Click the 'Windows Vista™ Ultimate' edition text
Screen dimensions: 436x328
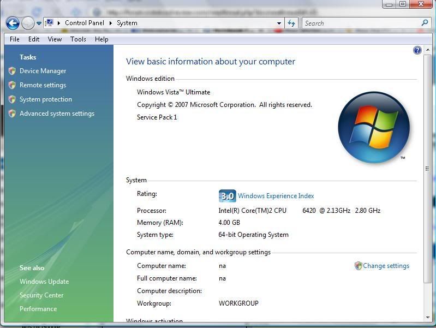[x=174, y=92]
